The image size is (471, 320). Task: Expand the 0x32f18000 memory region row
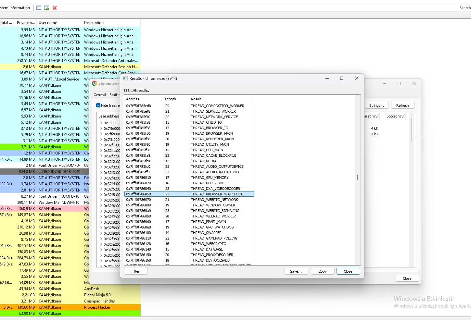pos(101,145)
